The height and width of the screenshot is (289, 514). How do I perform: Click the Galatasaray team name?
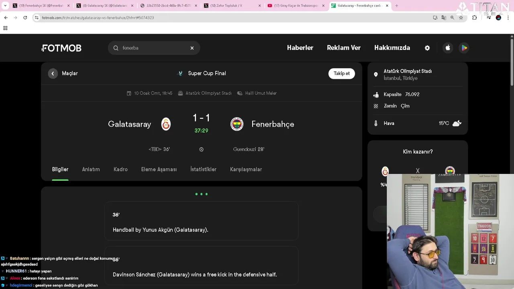point(129,124)
